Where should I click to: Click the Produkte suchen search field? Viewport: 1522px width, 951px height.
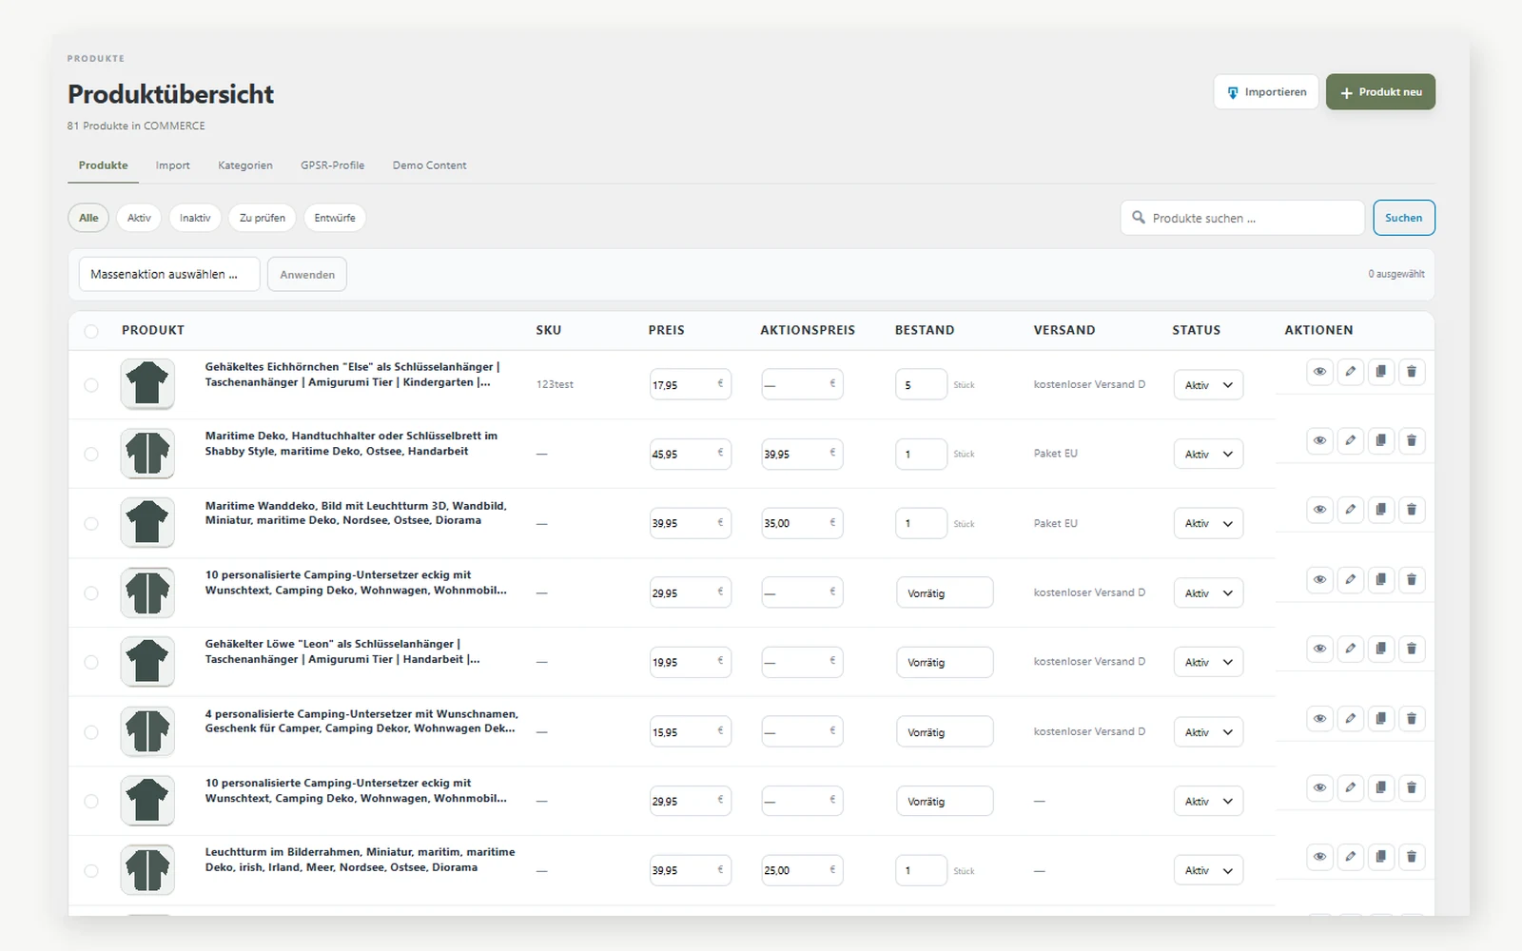[1242, 218]
